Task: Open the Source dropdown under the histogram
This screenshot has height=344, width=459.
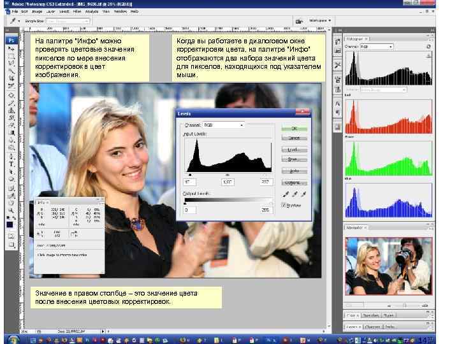Action: click(x=384, y=90)
